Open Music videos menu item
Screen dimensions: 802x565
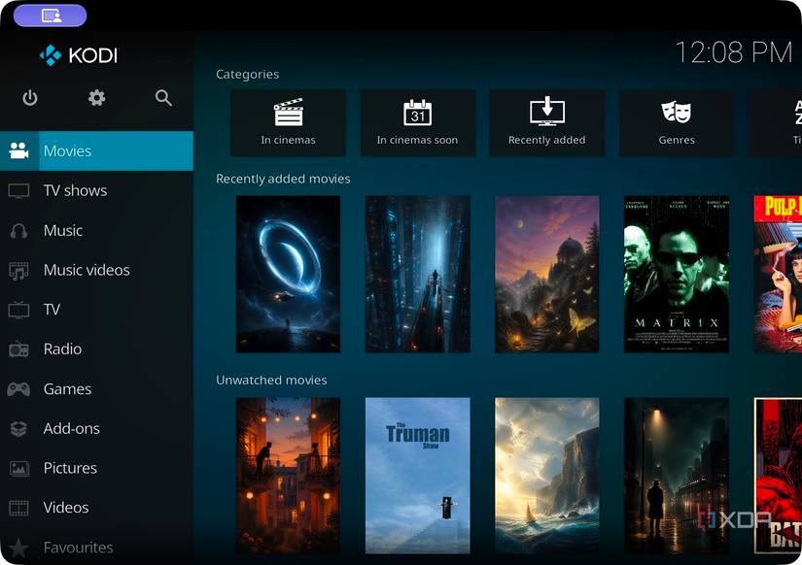coord(96,270)
